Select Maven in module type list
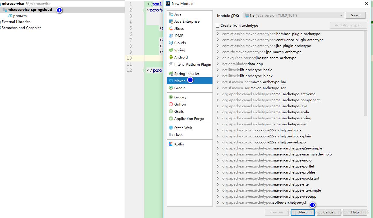Viewport: 373px width, 218px height. [x=180, y=81]
